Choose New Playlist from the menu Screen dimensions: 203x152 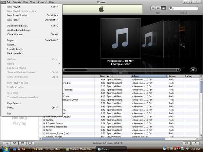point(32,7)
